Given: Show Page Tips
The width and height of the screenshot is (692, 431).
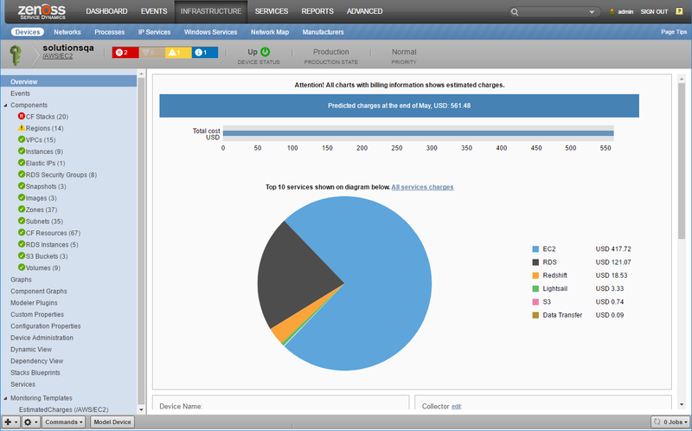Looking at the screenshot, I should coord(674,32).
